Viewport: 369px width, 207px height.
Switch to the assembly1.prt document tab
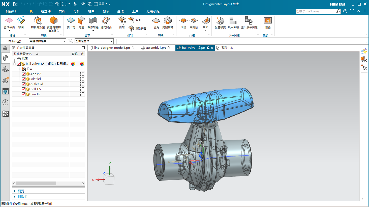click(156, 48)
